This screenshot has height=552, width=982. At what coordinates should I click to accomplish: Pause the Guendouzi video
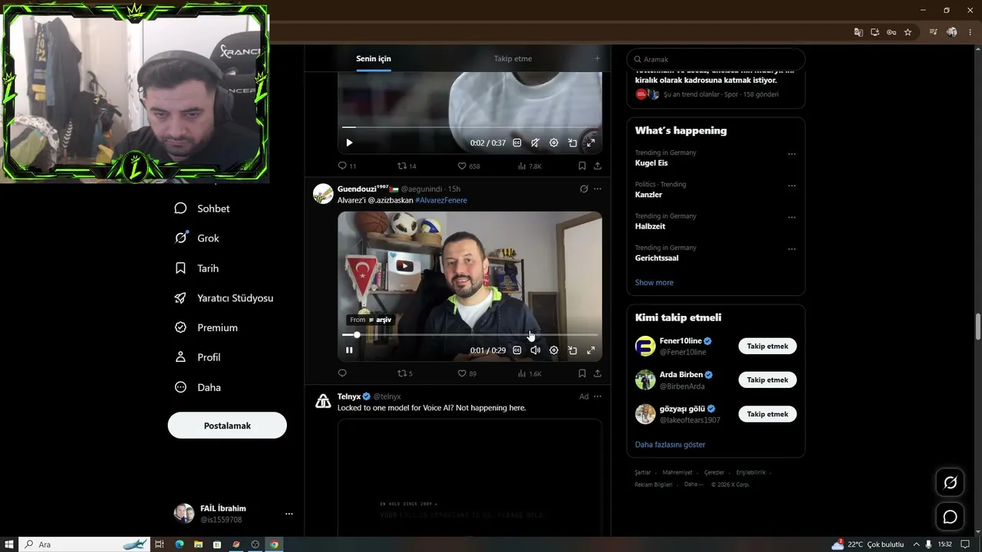coord(349,350)
